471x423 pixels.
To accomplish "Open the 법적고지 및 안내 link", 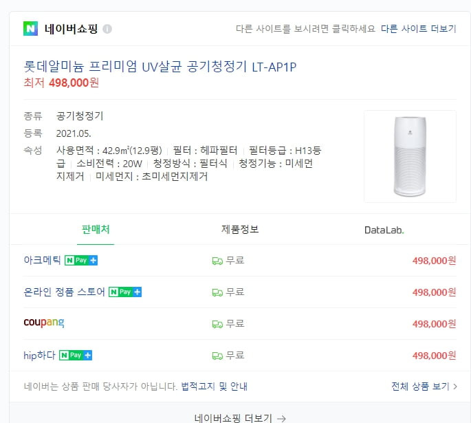I will [x=214, y=387].
